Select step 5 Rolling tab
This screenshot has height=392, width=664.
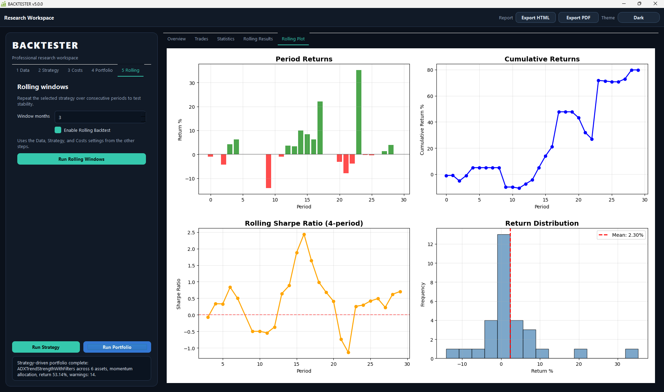(130, 70)
